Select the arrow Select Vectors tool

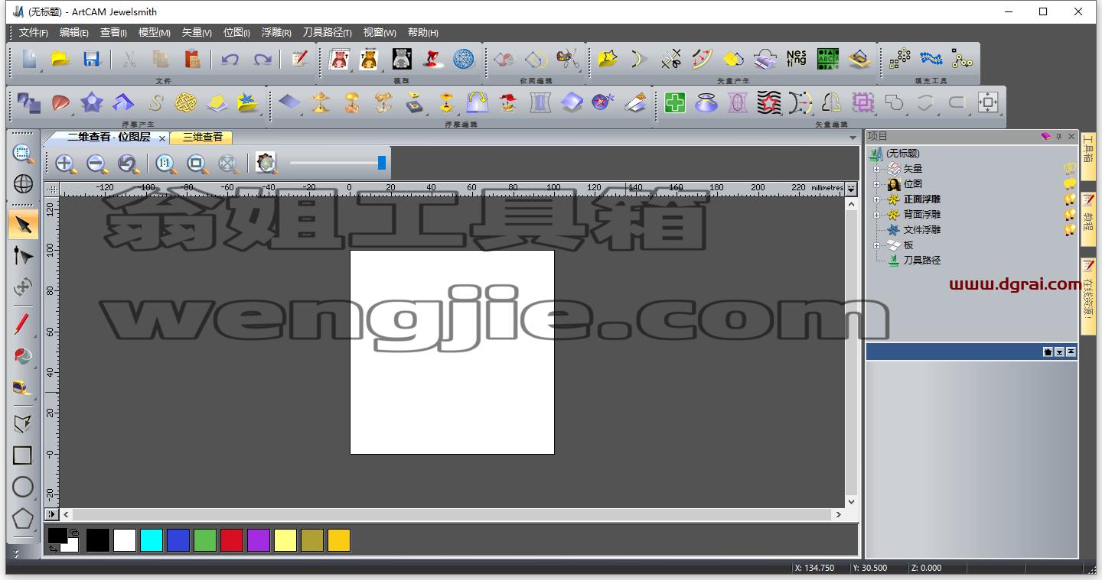click(23, 225)
